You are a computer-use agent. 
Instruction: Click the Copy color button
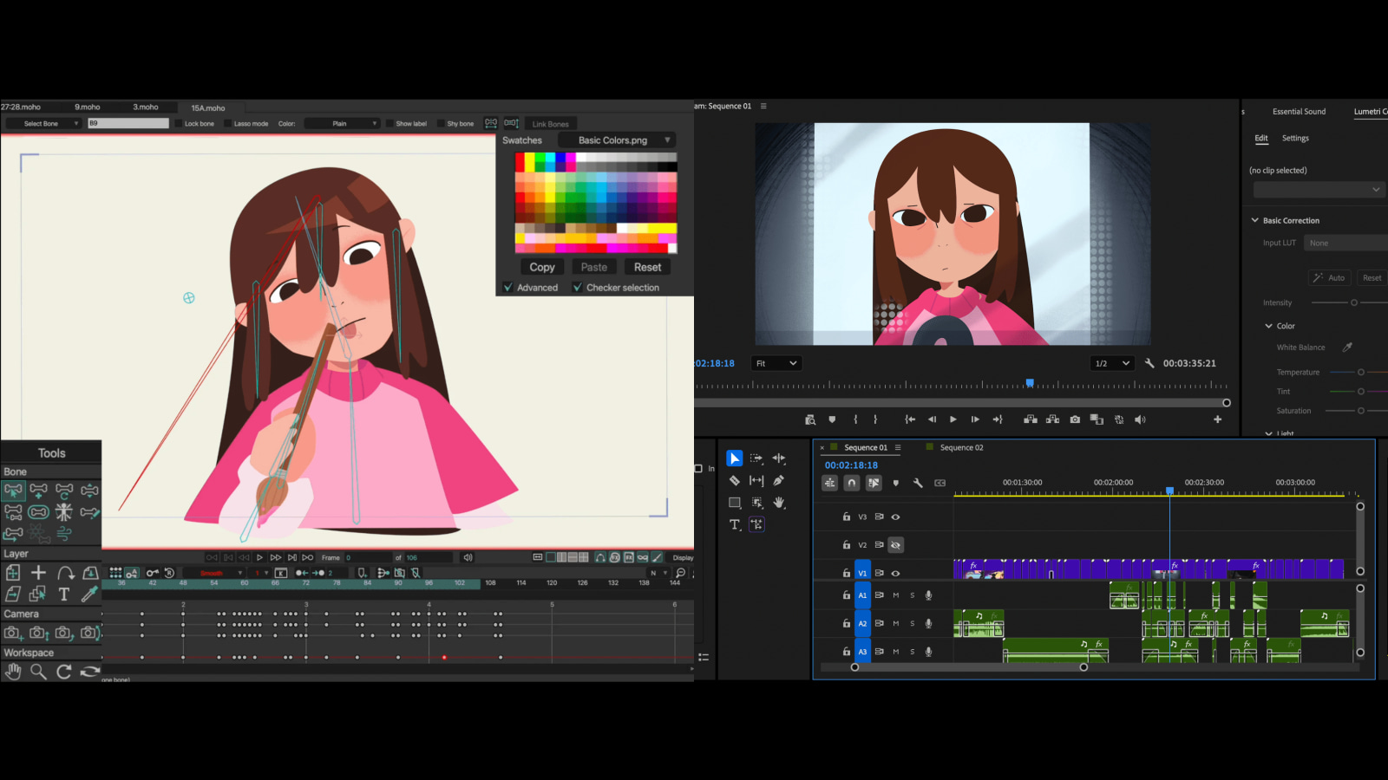click(x=542, y=268)
